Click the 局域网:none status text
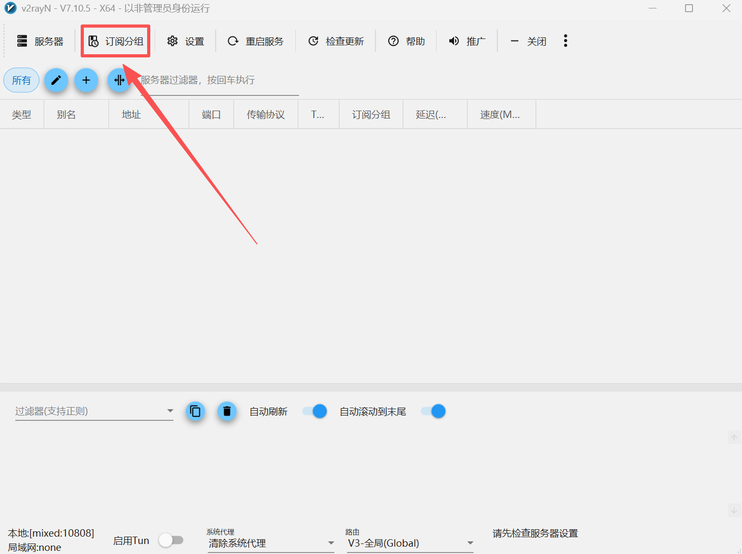 tap(34, 548)
